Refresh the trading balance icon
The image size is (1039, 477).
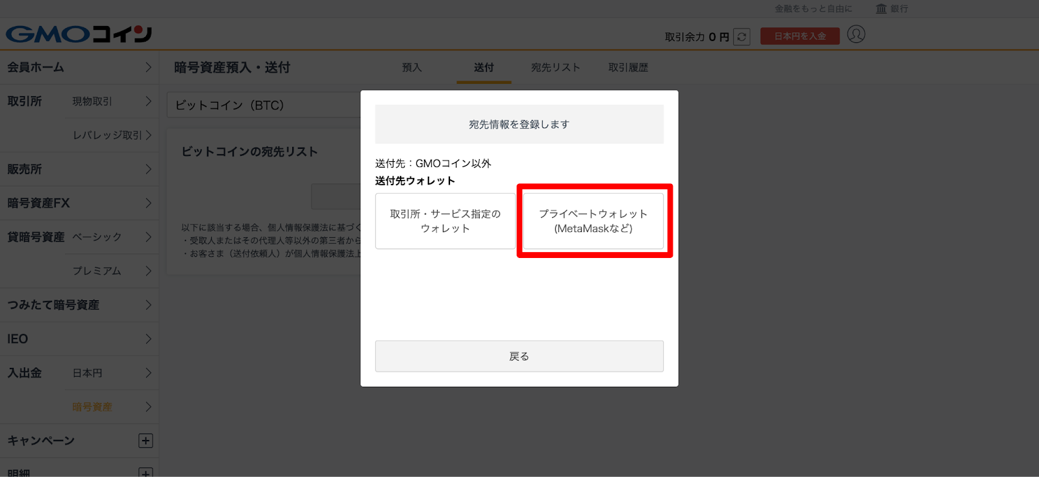[x=742, y=37]
